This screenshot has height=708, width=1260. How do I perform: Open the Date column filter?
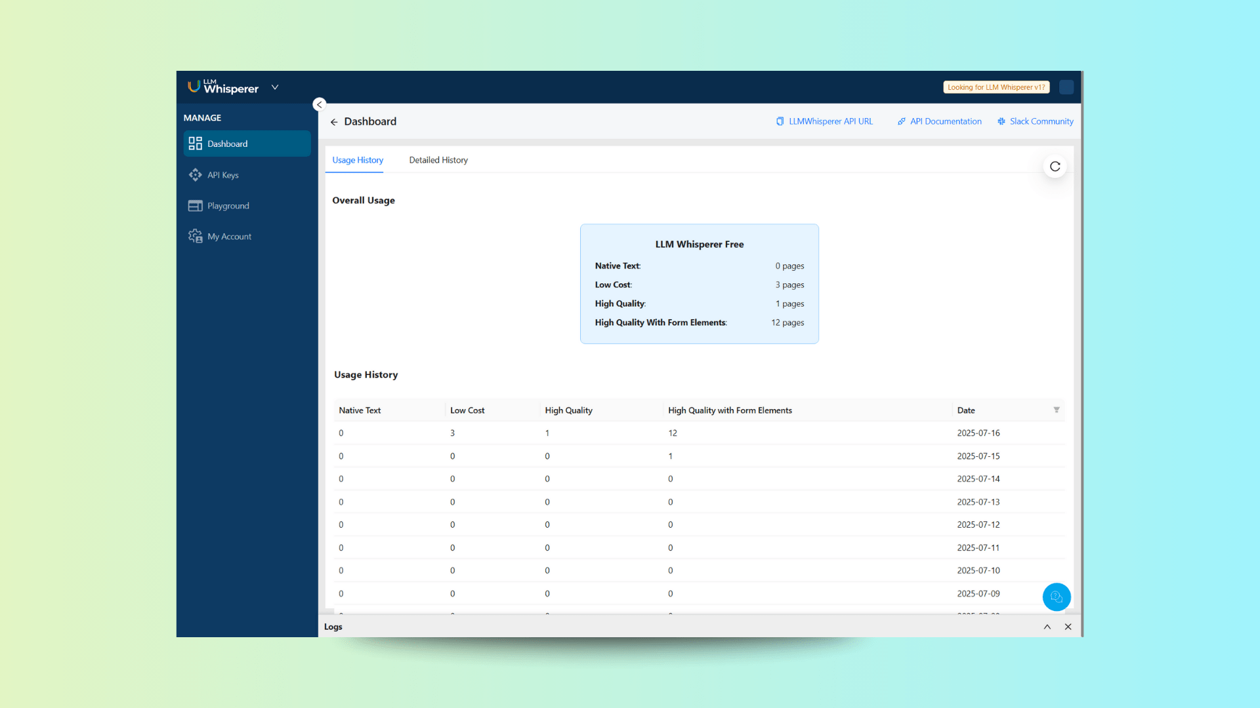pos(1057,410)
